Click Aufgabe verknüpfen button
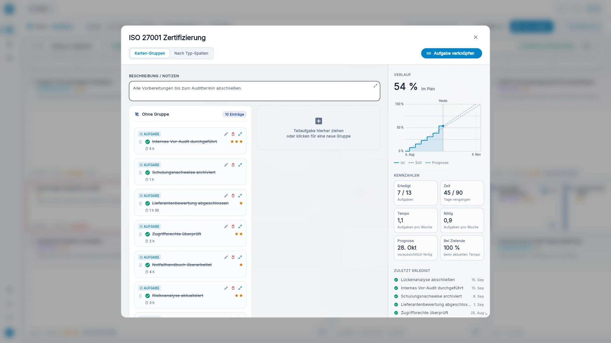 pos(451,53)
